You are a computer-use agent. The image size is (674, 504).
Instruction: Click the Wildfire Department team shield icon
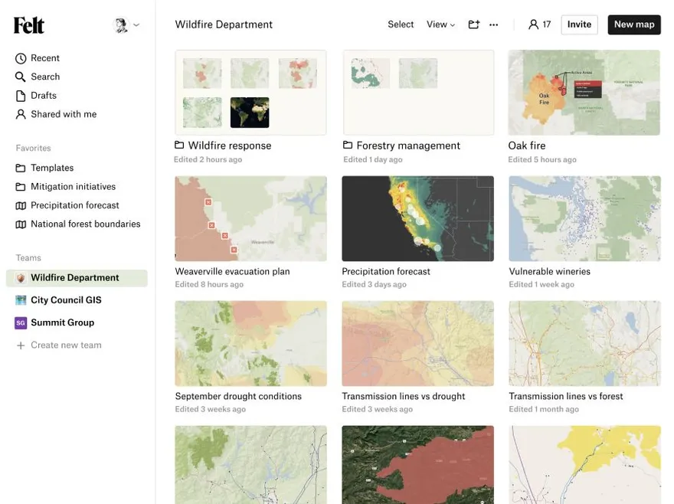21,278
